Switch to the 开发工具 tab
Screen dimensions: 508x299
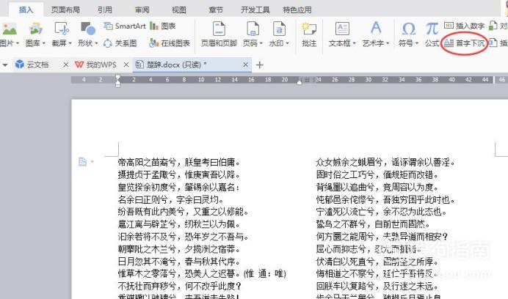[255, 10]
